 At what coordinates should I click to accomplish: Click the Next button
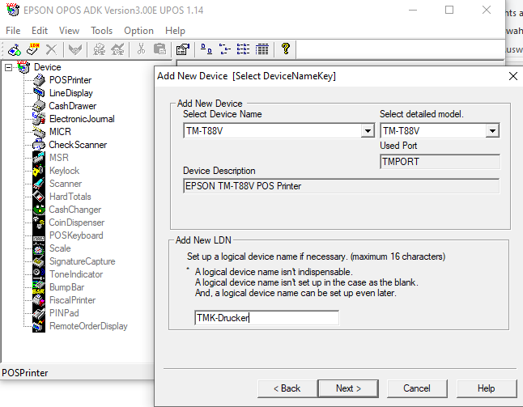click(348, 388)
